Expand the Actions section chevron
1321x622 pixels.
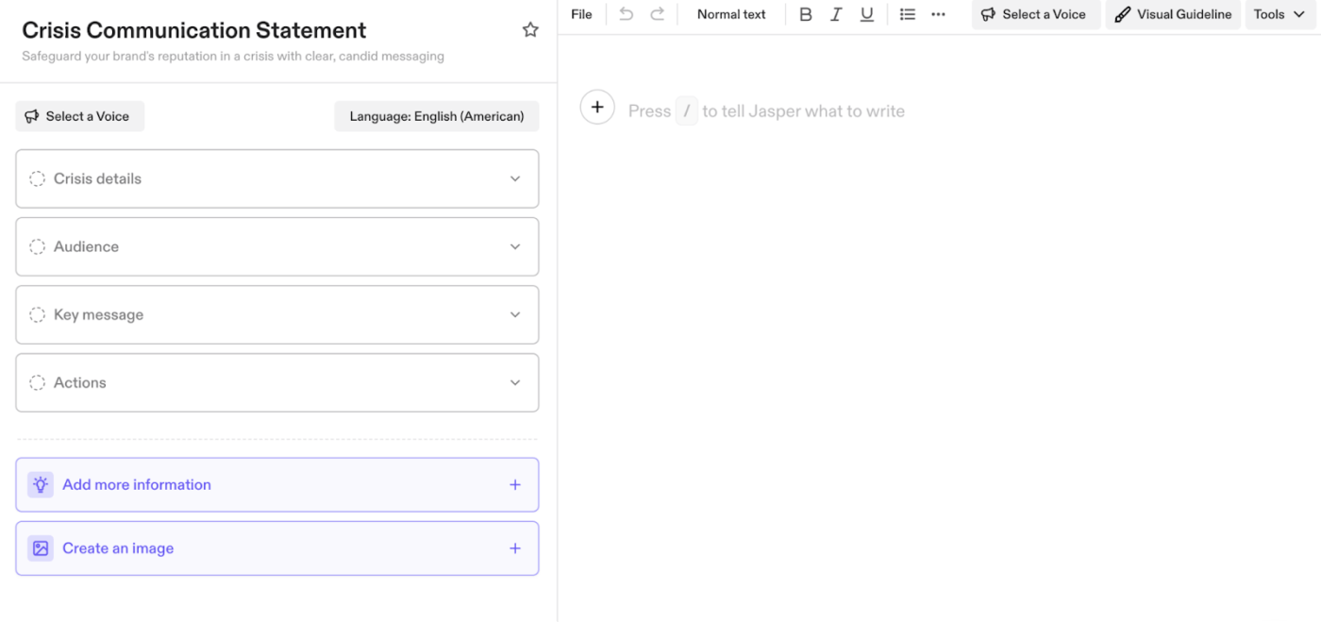point(515,382)
